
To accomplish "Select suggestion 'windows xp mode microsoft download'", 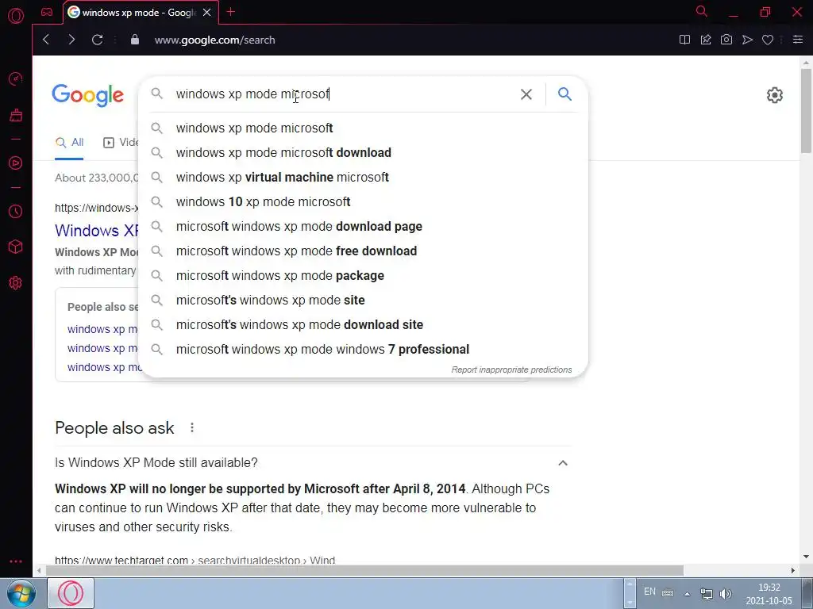I will pos(363,153).
